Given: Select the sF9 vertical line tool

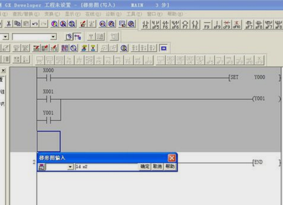Looking at the screenshot, I should 217,24.
